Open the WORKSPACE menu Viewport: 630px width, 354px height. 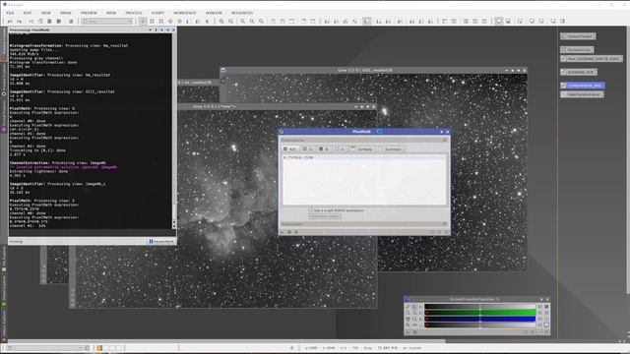pos(185,13)
